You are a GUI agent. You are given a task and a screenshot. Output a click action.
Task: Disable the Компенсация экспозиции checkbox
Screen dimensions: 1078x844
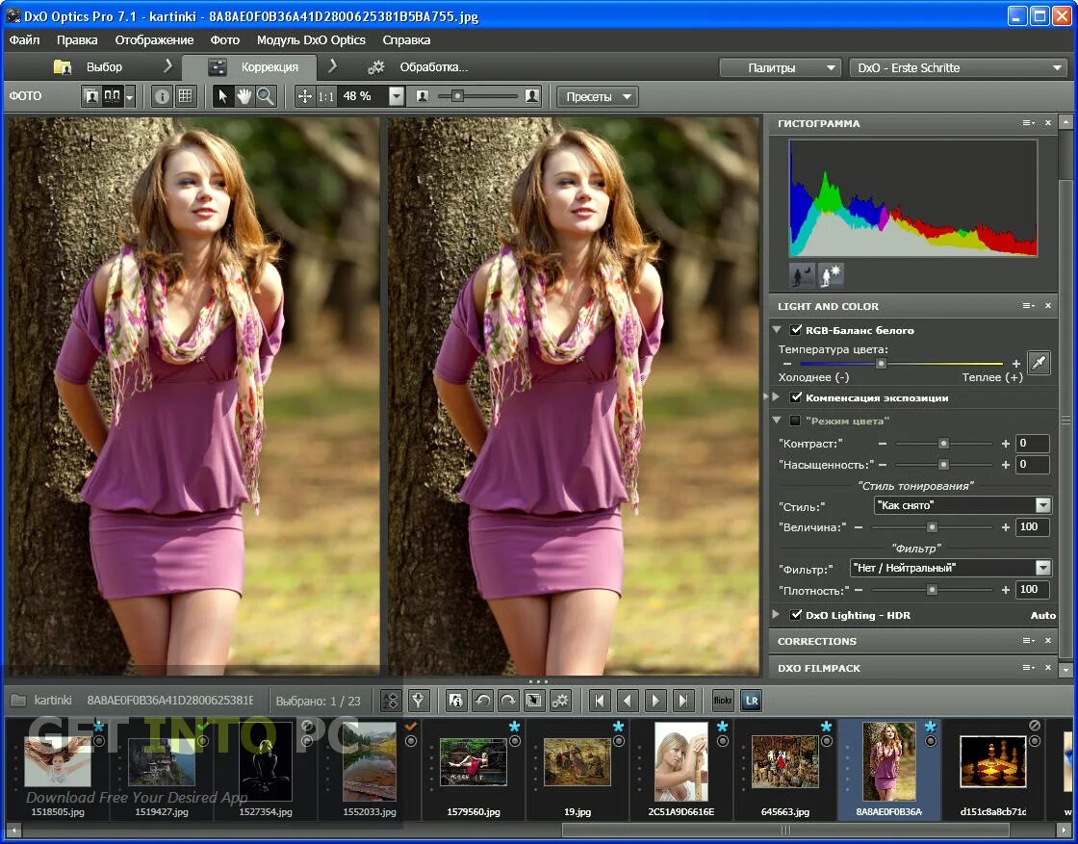(x=796, y=397)
